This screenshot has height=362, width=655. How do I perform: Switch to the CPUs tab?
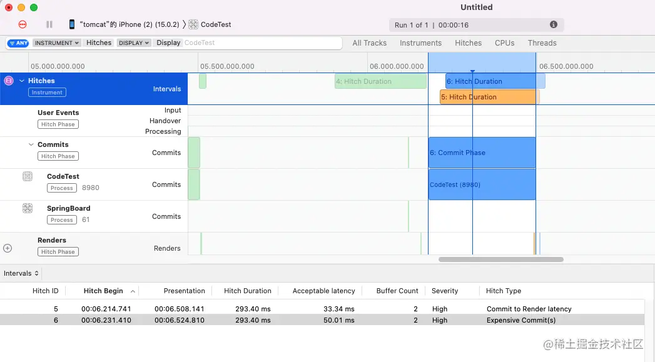click(x=505, y=43)
